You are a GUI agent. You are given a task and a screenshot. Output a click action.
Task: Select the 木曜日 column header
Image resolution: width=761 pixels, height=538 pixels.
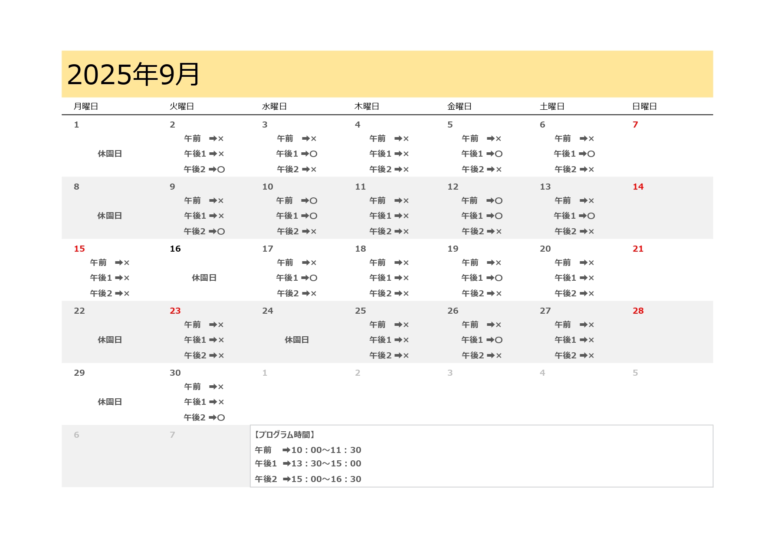point(367,106)
